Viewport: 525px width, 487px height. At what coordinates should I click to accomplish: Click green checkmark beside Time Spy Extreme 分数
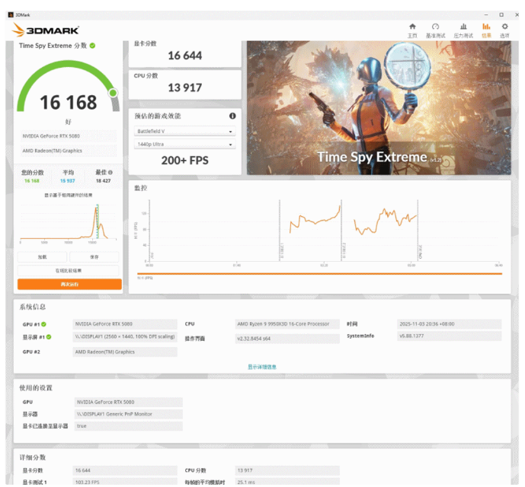pos(93,46)
